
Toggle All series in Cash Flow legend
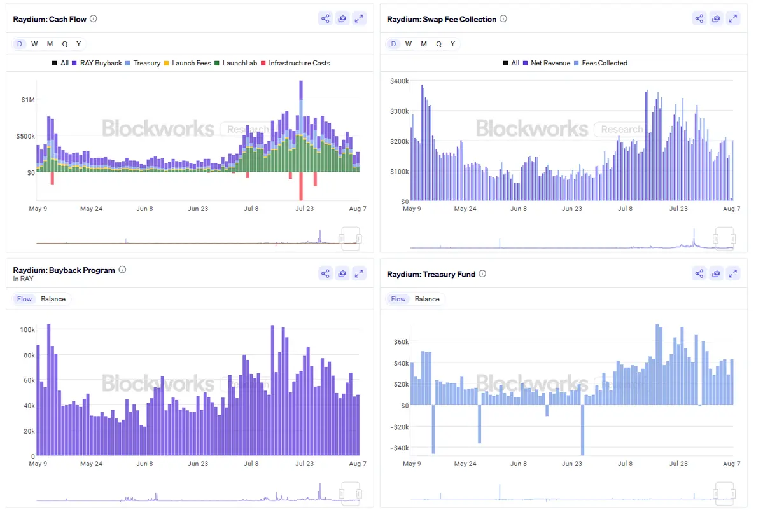click(x=60, y=63)
